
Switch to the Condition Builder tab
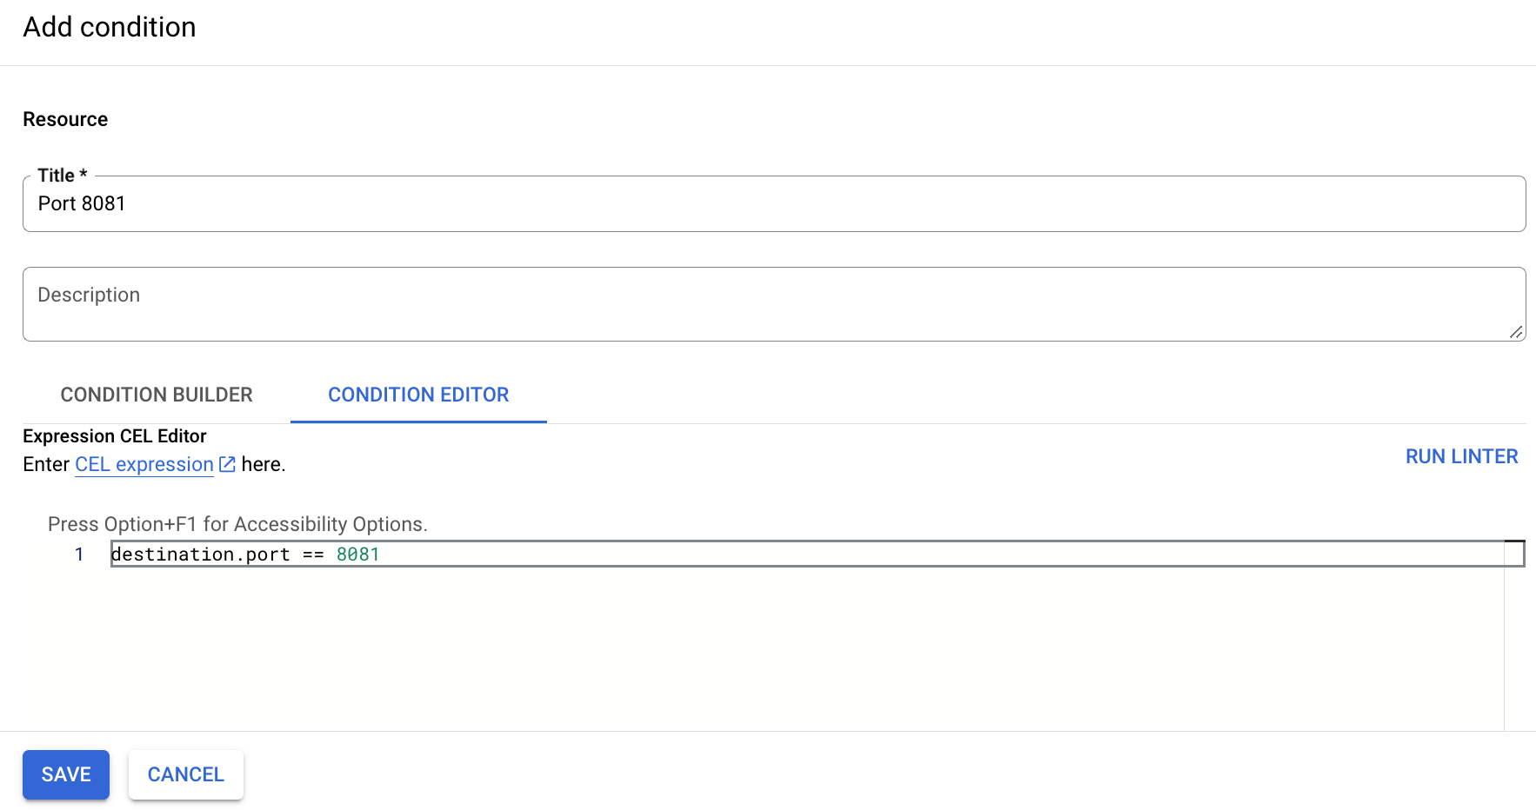coord(155,395)
